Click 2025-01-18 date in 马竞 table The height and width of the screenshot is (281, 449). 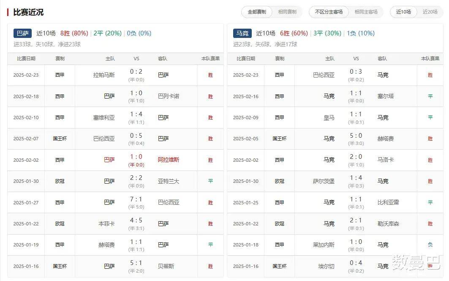(x=246, y=245)
